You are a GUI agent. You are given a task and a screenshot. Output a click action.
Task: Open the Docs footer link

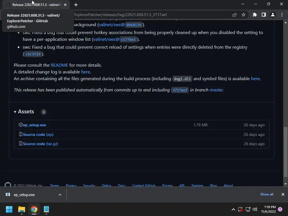tap(121, 185)
